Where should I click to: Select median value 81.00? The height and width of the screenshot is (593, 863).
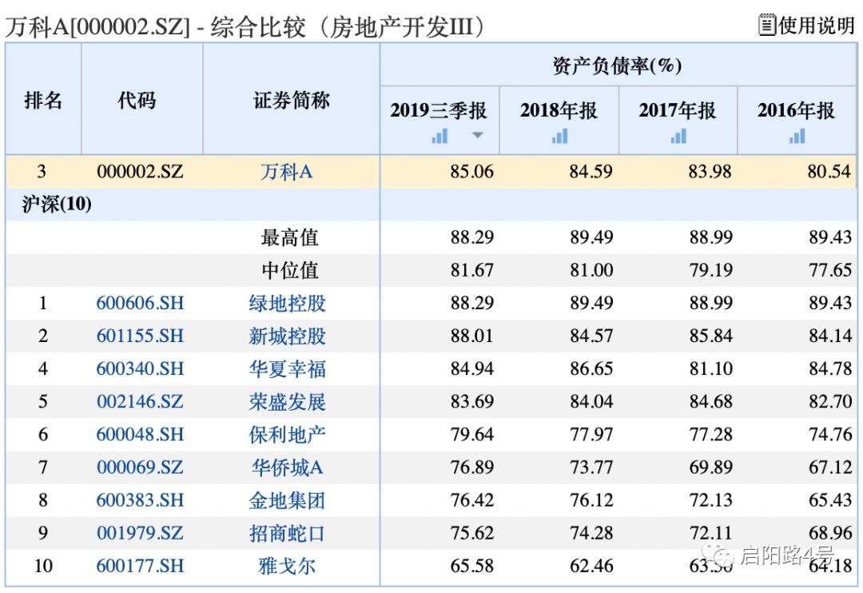point(591,270)
